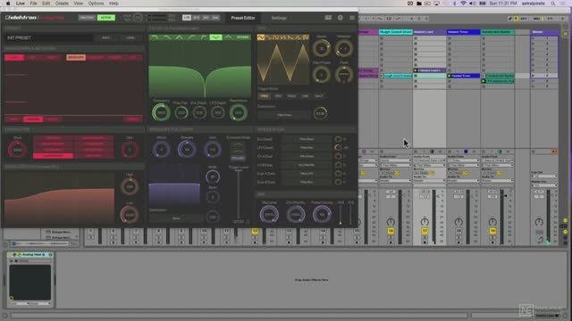Open sixth modulation row destination dropdown
Image resolution: width=572 pixels, height=321 pixels.
coord(307,182)
